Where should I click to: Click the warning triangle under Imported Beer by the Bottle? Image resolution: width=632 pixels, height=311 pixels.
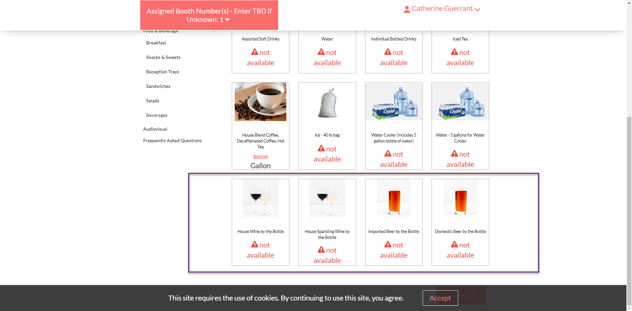[x=388, y=245]
